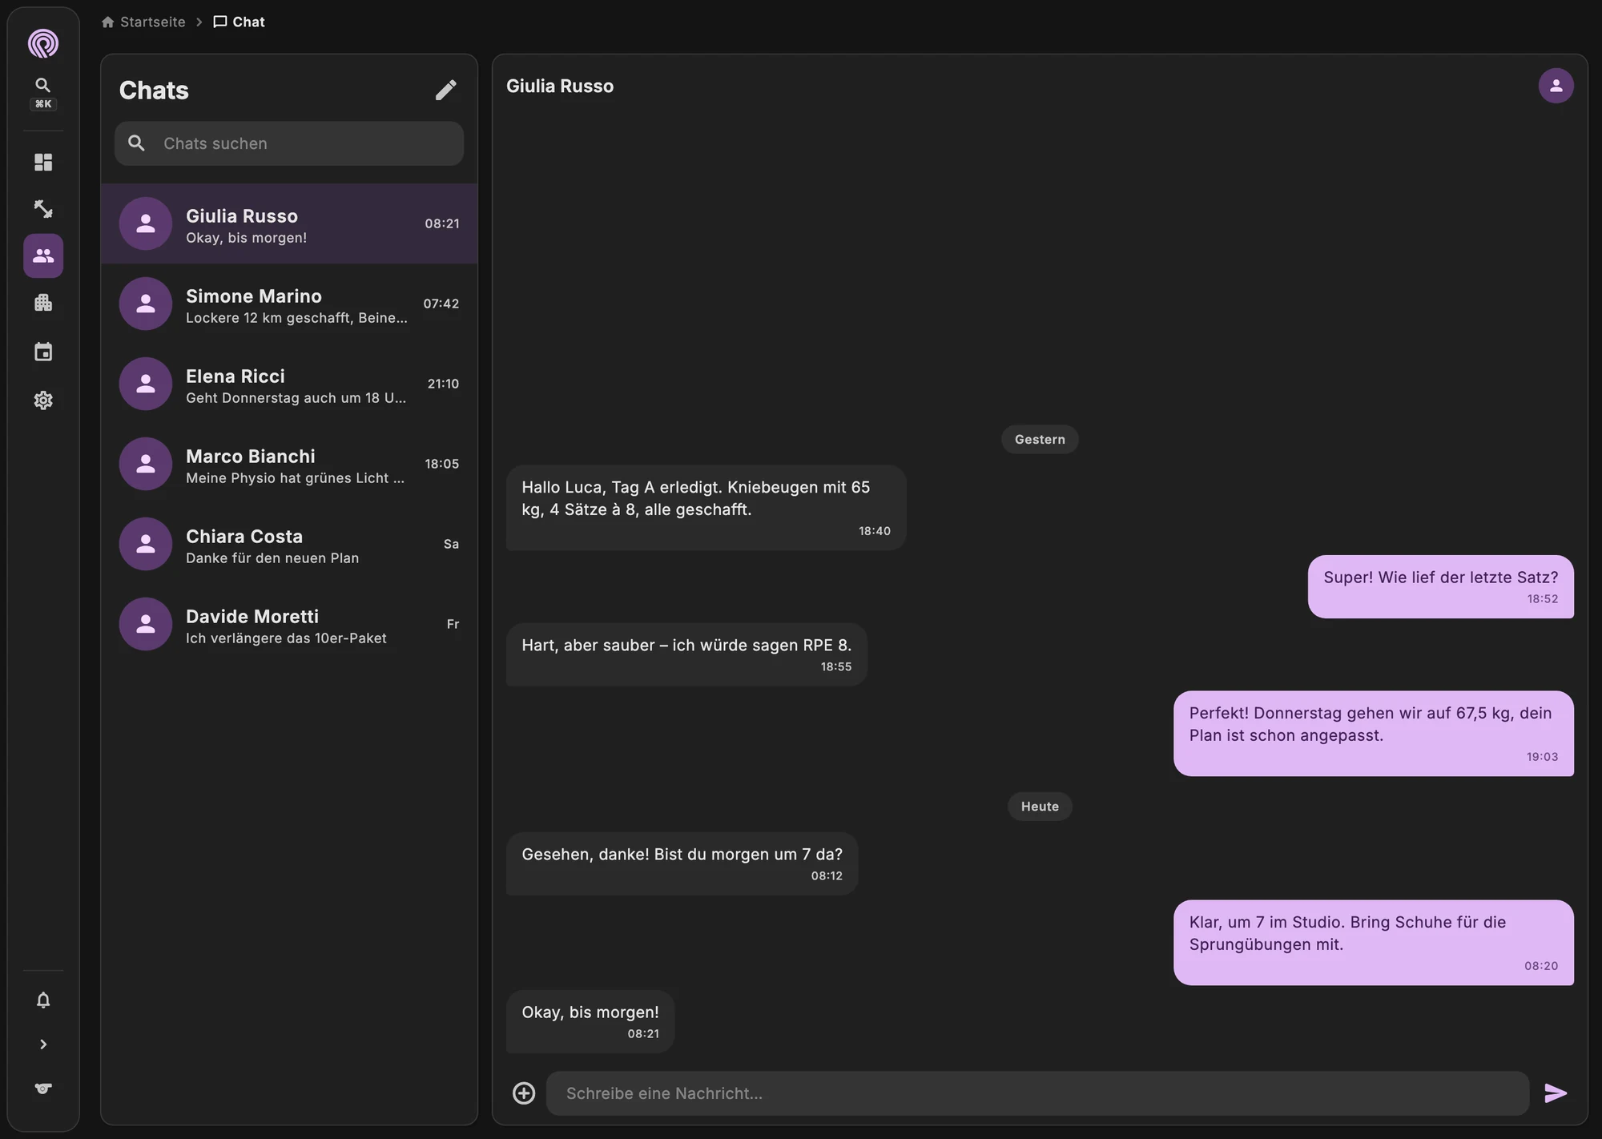Click the home icon in breadcrumb
This screenshot has height=1139, width=1602.
pos(108,22)
